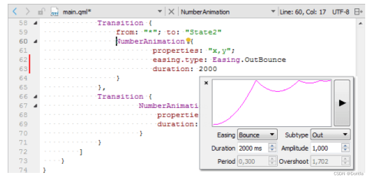
Task: Toggle the file lock icon
Action: (x=41, y=11)
